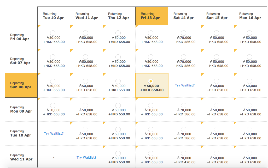268x168 pixels.
Task: Click Try Waitlist for Sun 08 Apr / Sat 14 Apr
Action: pos(185,85)
